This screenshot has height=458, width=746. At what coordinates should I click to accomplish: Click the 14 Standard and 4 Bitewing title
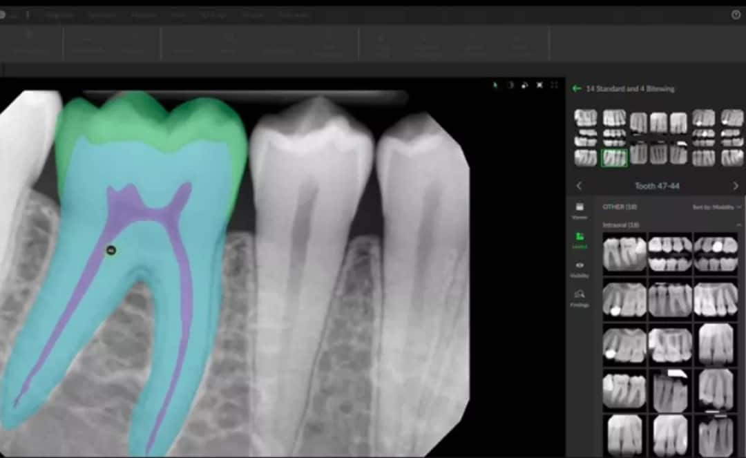[x=630, y=88]
